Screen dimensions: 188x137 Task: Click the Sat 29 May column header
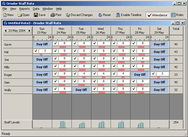click(159, 31)
